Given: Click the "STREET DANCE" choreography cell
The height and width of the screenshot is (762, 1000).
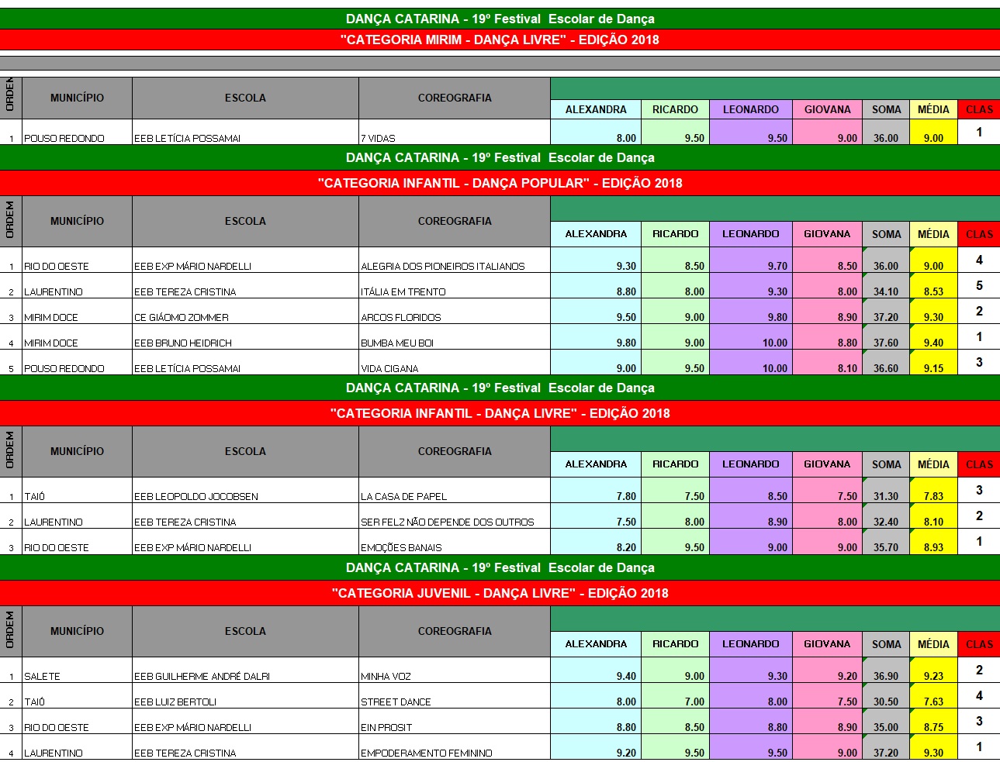Looking at the screenshot, I should (454, 697).
